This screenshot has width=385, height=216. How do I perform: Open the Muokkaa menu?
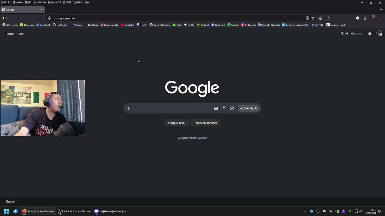[x=18, y=2]
